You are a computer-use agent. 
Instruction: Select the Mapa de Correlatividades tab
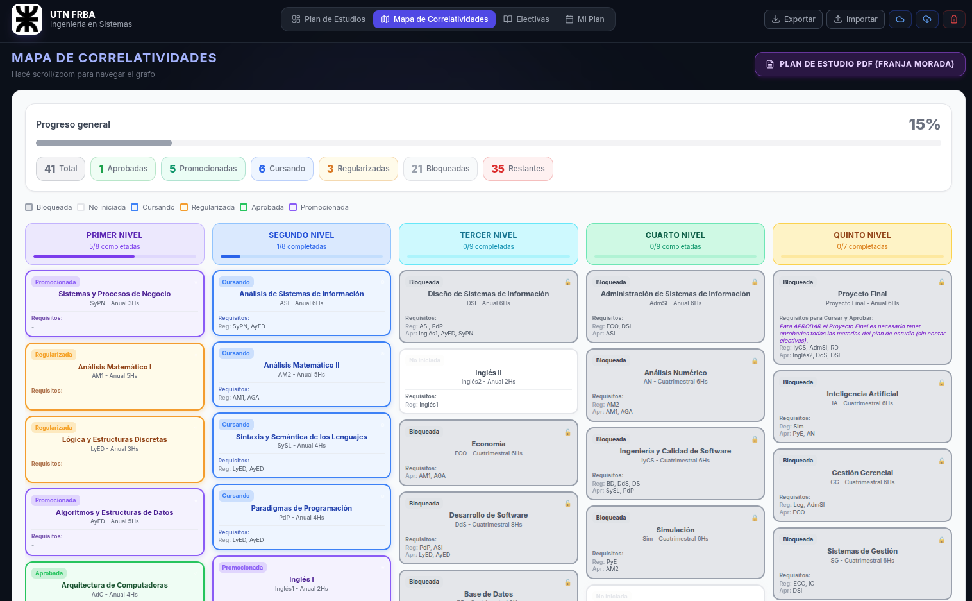434,19
